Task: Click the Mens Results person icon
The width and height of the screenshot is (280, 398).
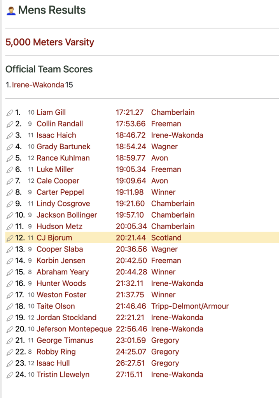Action: tap(11, 10)
